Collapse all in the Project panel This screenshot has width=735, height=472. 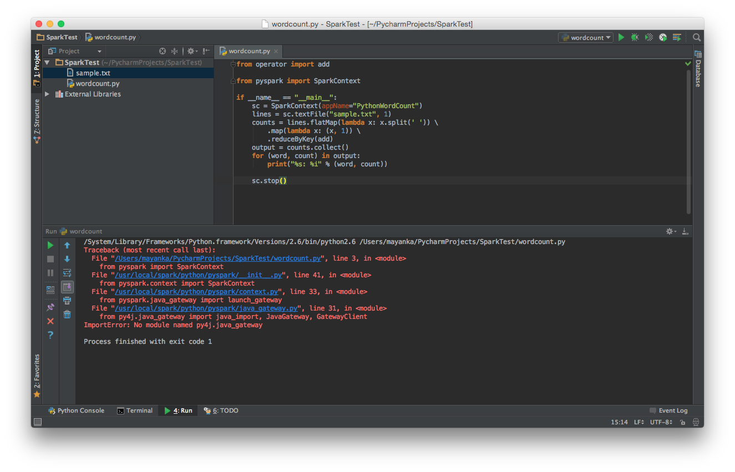click(x=174, y=51)
